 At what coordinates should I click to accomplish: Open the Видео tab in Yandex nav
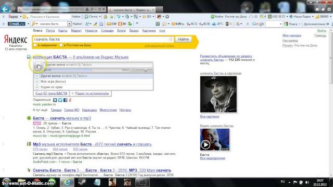tap(134, 31)
